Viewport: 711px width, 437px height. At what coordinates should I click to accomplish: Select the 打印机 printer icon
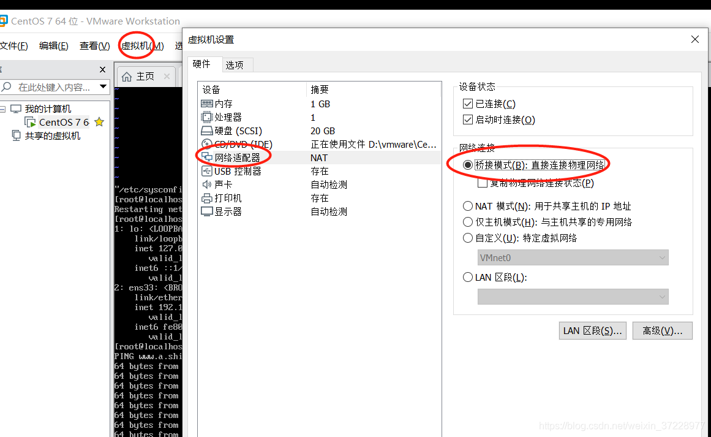pos(207,198)
